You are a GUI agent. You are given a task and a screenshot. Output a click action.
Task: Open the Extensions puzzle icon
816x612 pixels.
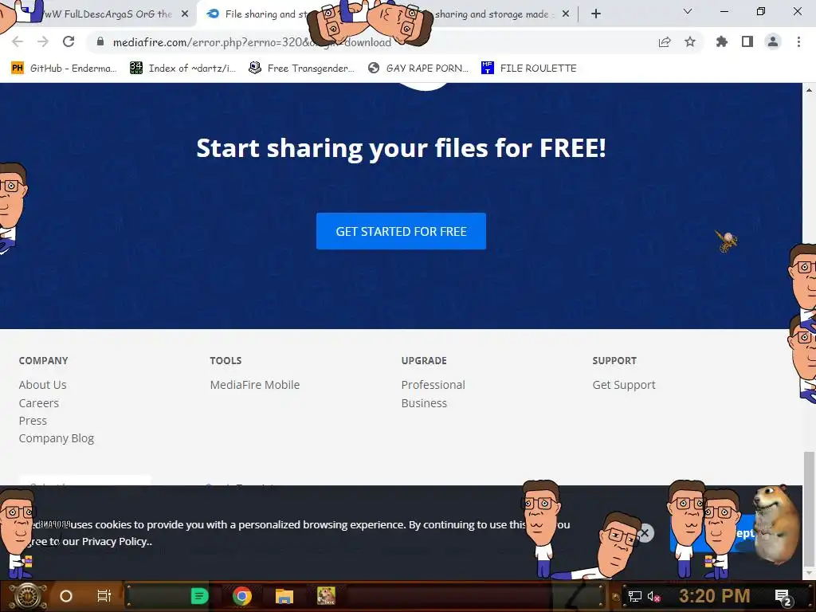[721, 41]
